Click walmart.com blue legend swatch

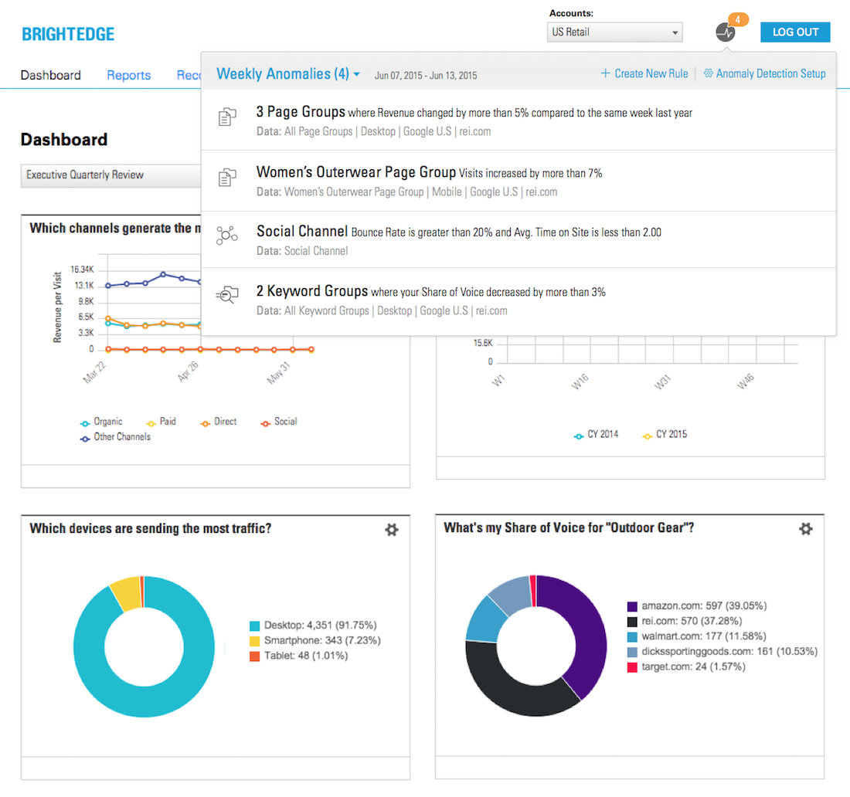click(632, 636)
